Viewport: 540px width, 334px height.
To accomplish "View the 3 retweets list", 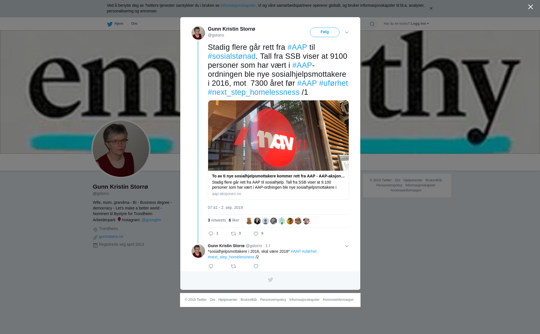I will (x=217, y=220).
